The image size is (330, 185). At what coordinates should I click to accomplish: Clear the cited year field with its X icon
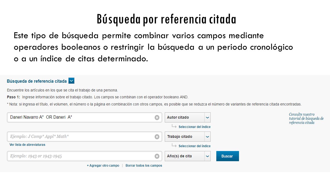[x=157, y=156]
